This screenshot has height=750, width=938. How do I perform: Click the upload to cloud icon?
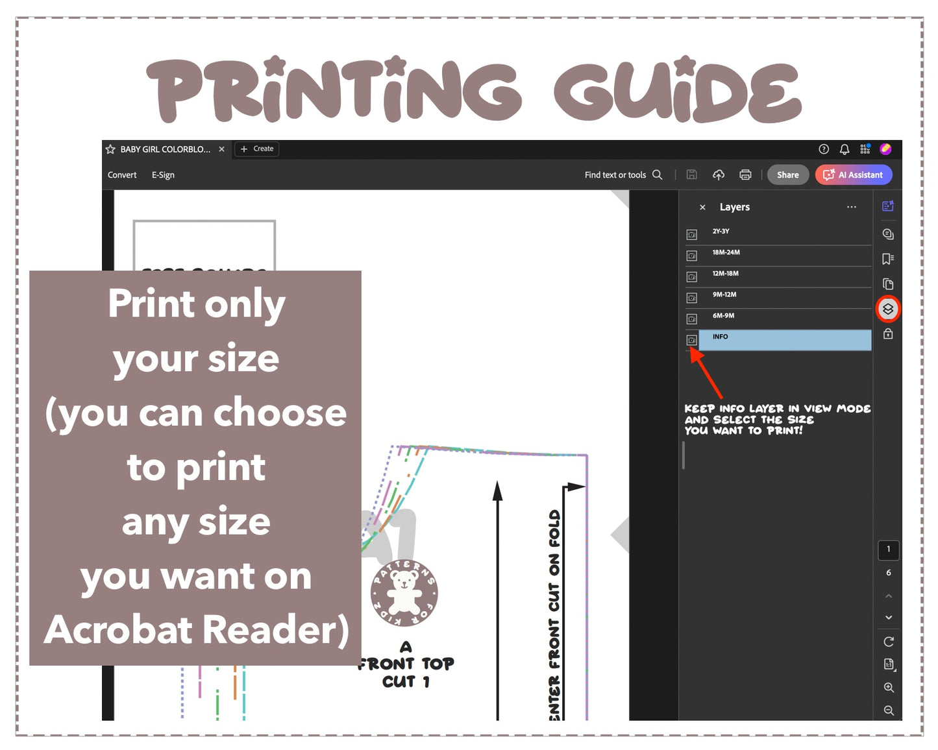pyautogui.click(x=718, y=175)
